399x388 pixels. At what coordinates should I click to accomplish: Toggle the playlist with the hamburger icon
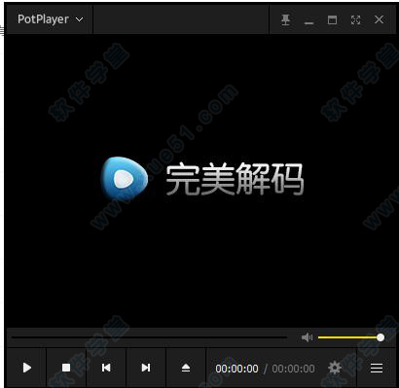[377, 368]
